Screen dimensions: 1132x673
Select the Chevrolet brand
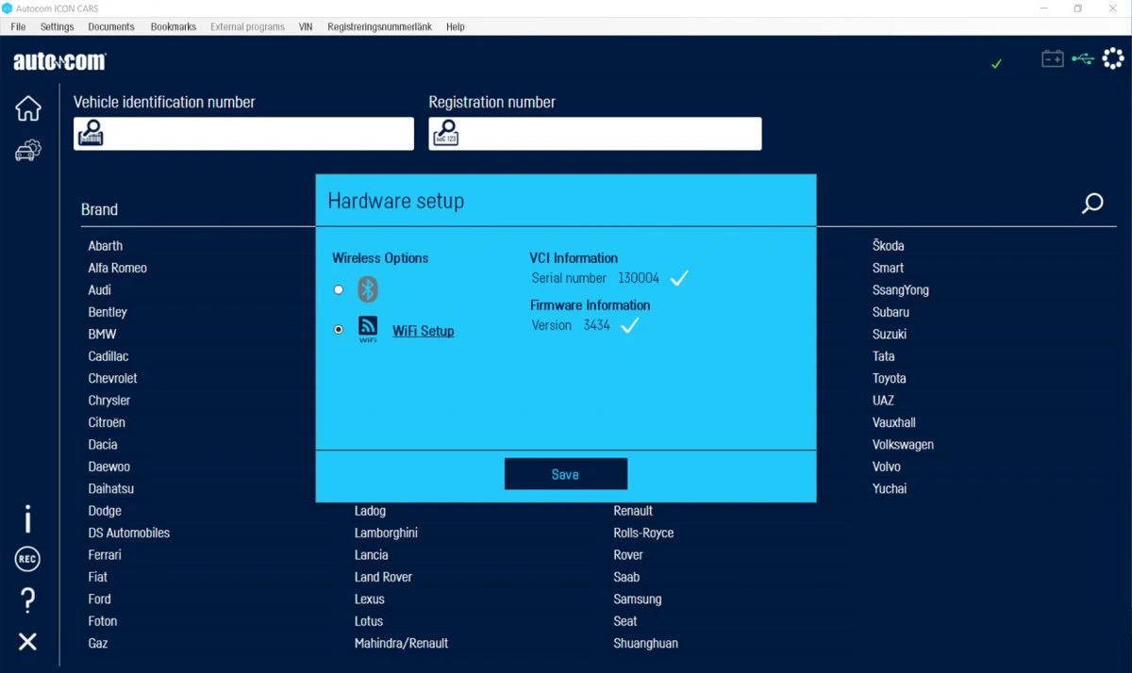pos(113,378)
